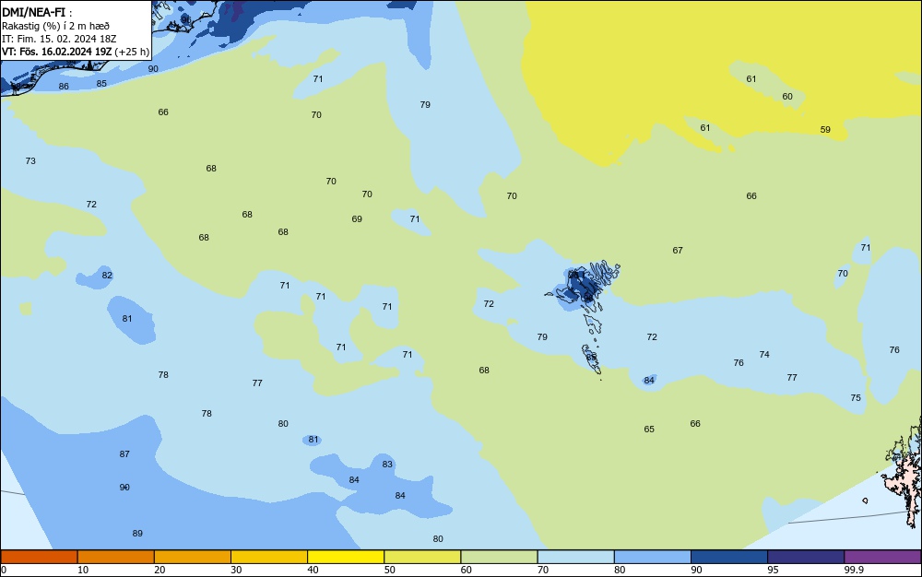Click the '99.9' legend tick label
The width and height of the screenshot is (922, 577).
[x=853, y=570]
